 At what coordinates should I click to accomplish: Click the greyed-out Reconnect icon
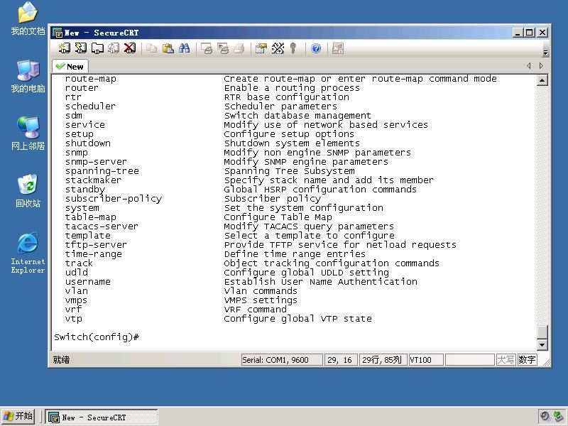114,48
